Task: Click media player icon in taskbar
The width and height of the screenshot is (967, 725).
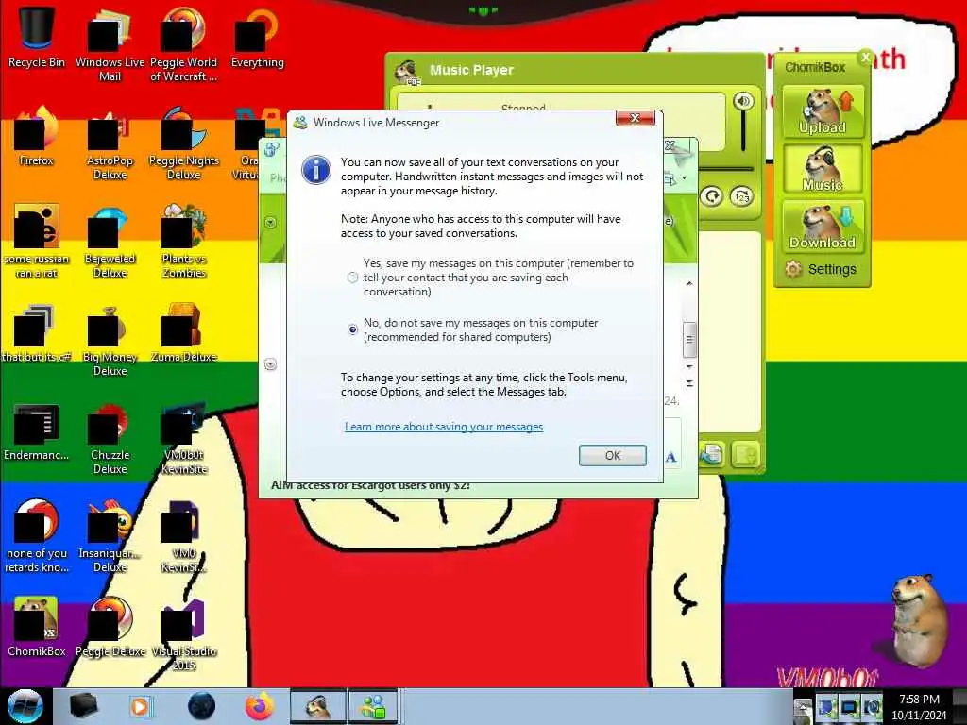Action: [141, 706]
